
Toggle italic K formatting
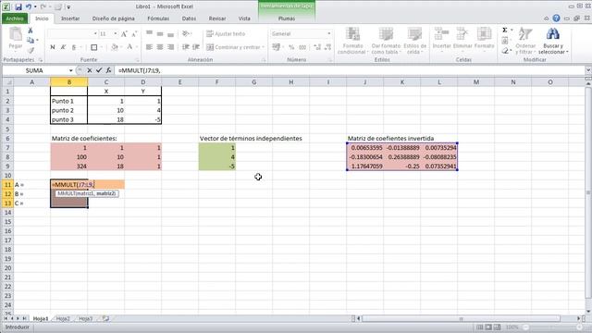(63, 47)
